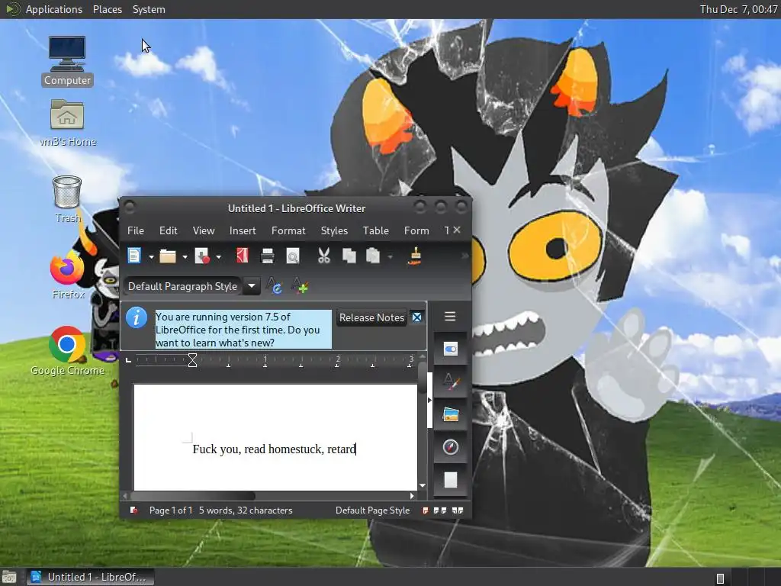Click the Show Desktop panel icon
781x586 pixels.
9,578
